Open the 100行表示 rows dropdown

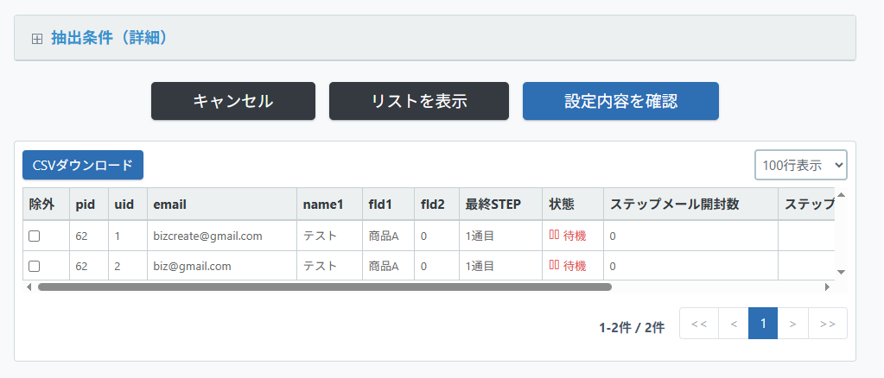tap(800, 165)
